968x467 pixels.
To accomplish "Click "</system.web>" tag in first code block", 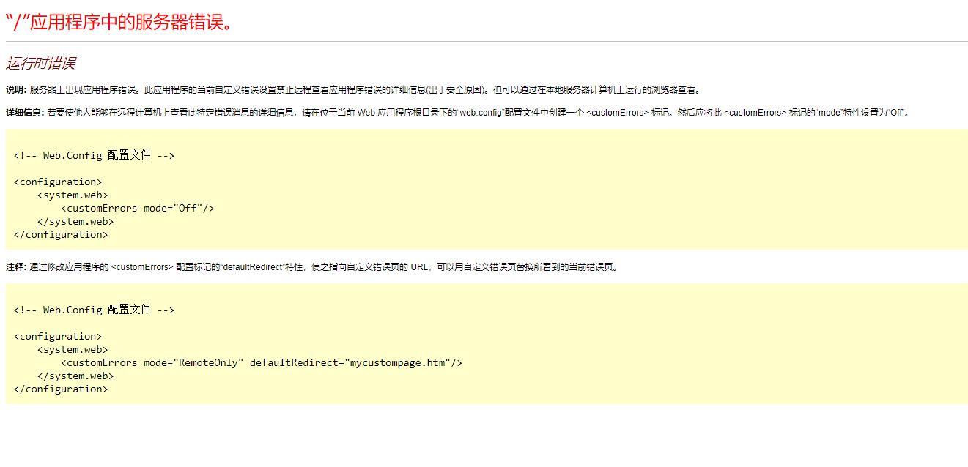I will tap(75, 221).
